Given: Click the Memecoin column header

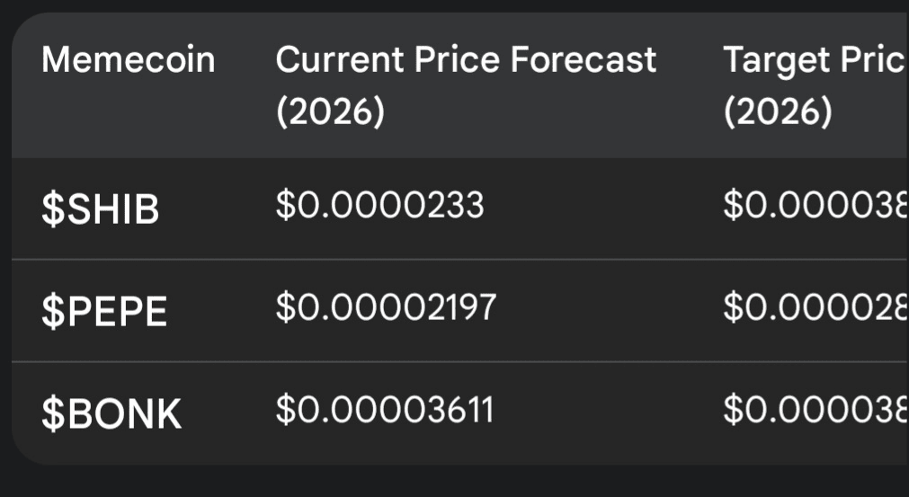Looking at the screenshot, I should coord(128,59).
